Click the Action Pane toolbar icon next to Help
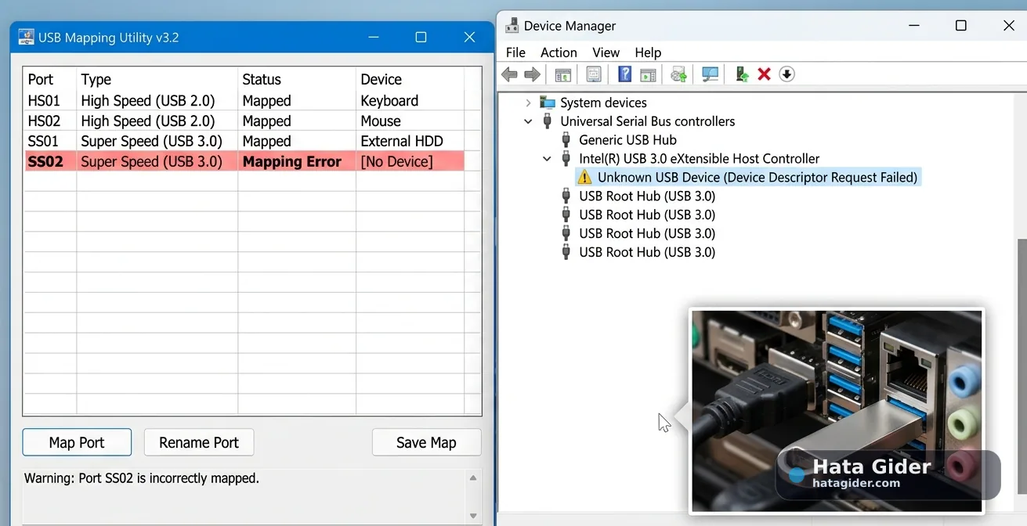Screen dimensions: 1027x526 648,74
